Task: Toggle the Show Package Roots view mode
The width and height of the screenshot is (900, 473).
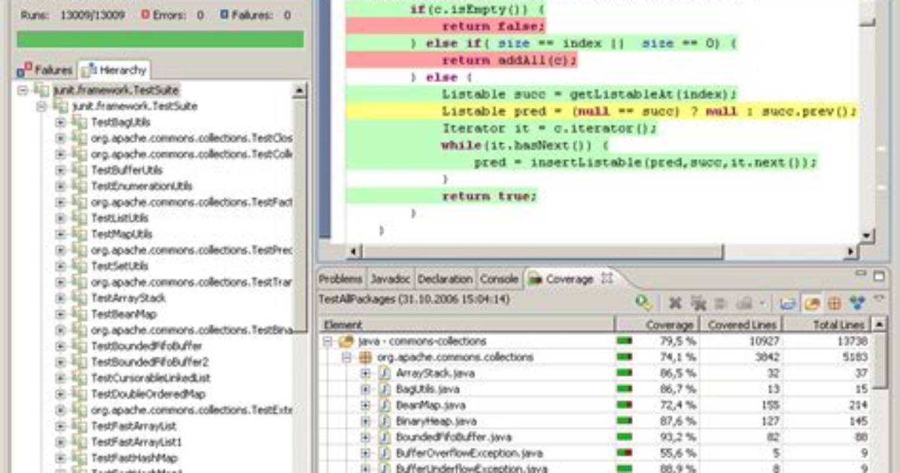Action: click(x=812, y=303)
